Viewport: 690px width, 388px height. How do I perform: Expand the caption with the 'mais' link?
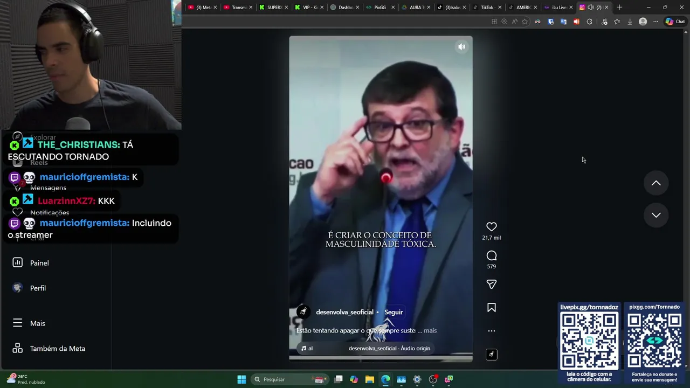(x=430, y=330)
